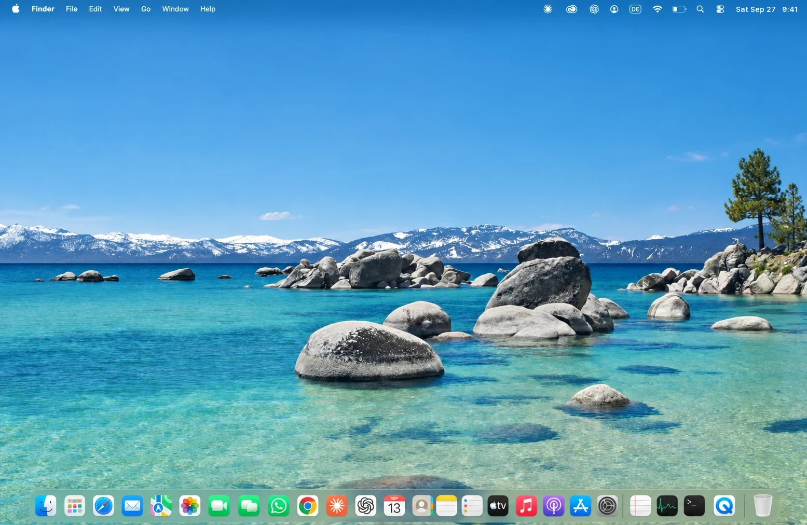Click the Spotlight search icon
The image size is (807, 525).
700,9
